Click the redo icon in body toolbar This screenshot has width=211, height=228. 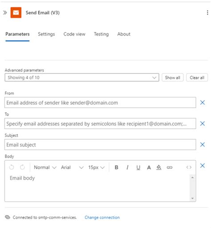click(x=22, y=167)
